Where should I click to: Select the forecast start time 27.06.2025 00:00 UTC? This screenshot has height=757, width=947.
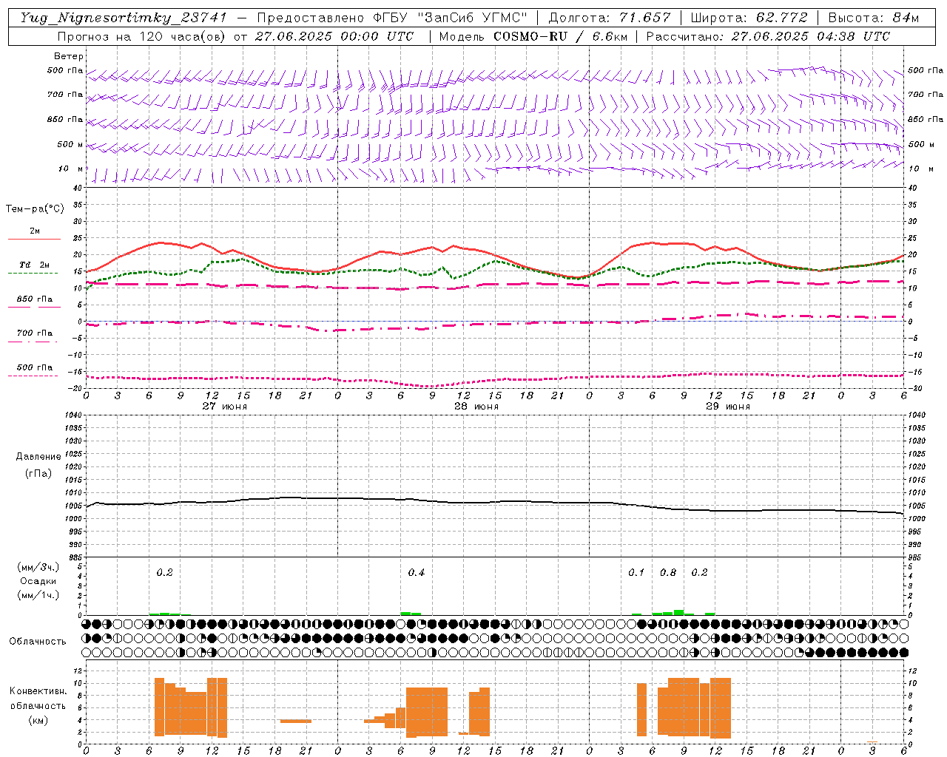click(334, 36)
